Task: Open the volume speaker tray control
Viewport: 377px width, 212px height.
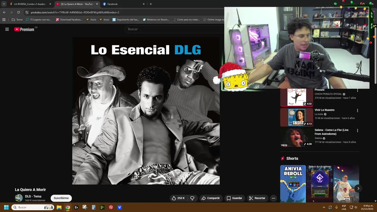Action: click(x=356, y=207)
